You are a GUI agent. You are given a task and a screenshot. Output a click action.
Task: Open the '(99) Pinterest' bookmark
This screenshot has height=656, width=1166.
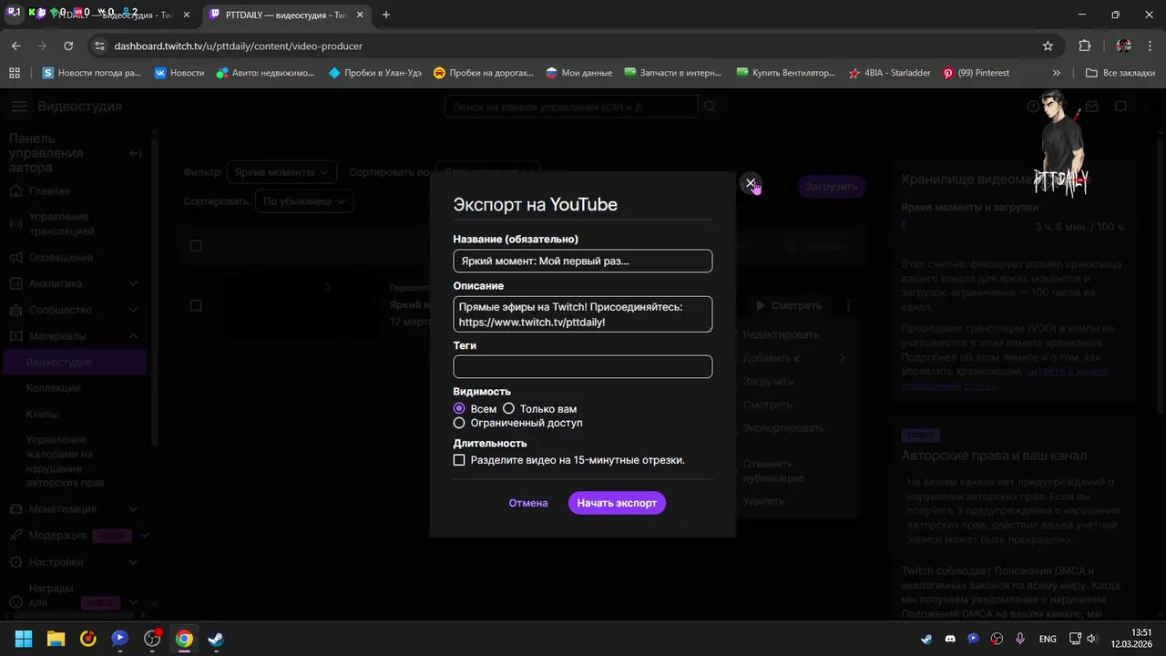[976, 73]
